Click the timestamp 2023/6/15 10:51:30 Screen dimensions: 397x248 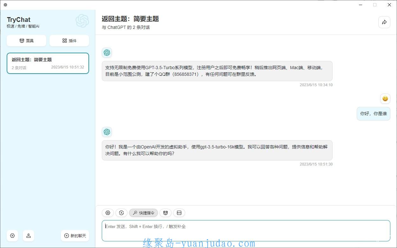(x=316, y=164)
